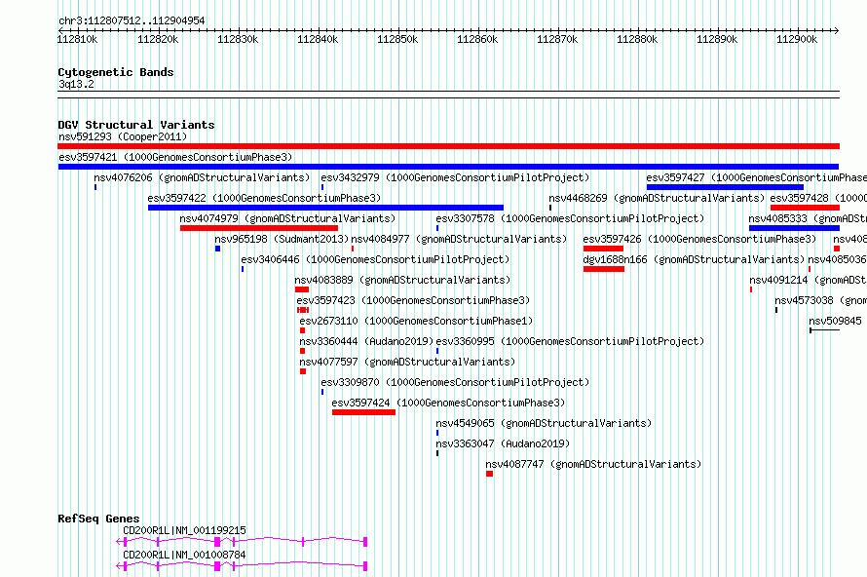Click esv3432979 variant label
867x577 pixels.
tap(455, 177)
